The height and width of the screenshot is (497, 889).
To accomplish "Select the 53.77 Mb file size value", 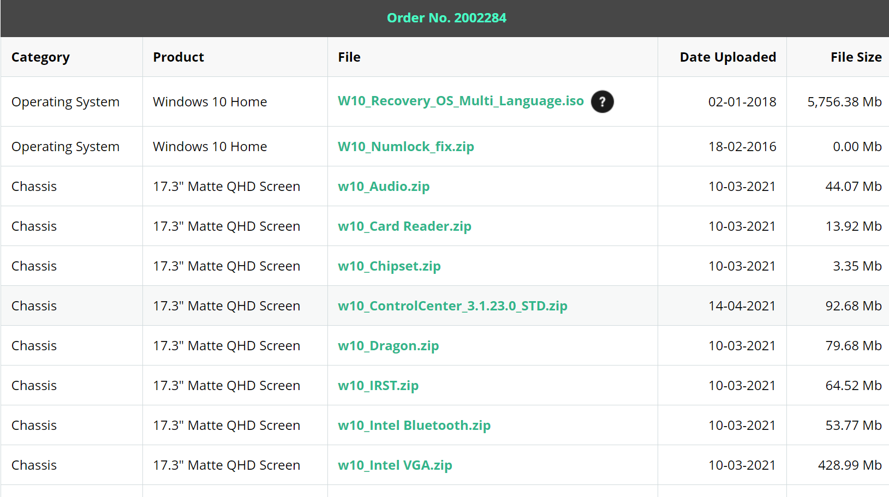I will click(854, 426).
